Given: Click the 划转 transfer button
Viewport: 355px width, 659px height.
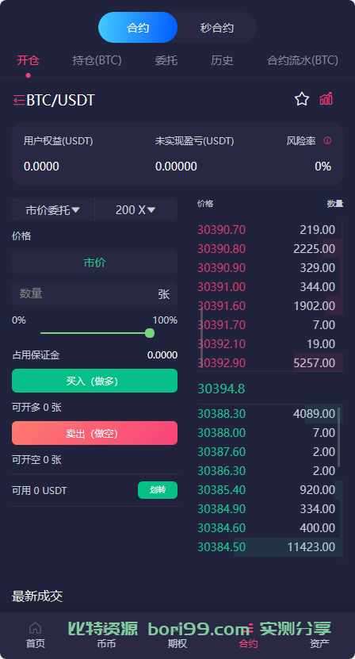Looking at the screenshot, I should click(x=158, y=490).
